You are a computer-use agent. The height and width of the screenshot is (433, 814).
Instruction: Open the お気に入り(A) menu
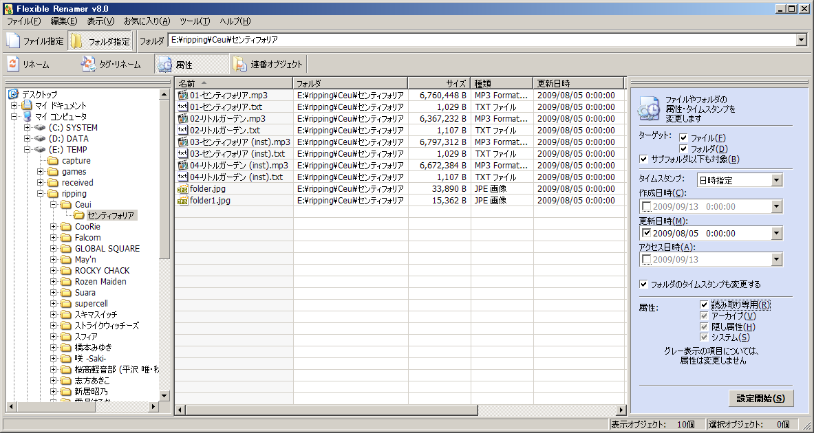pyautogui.click(x=147, y=21)
